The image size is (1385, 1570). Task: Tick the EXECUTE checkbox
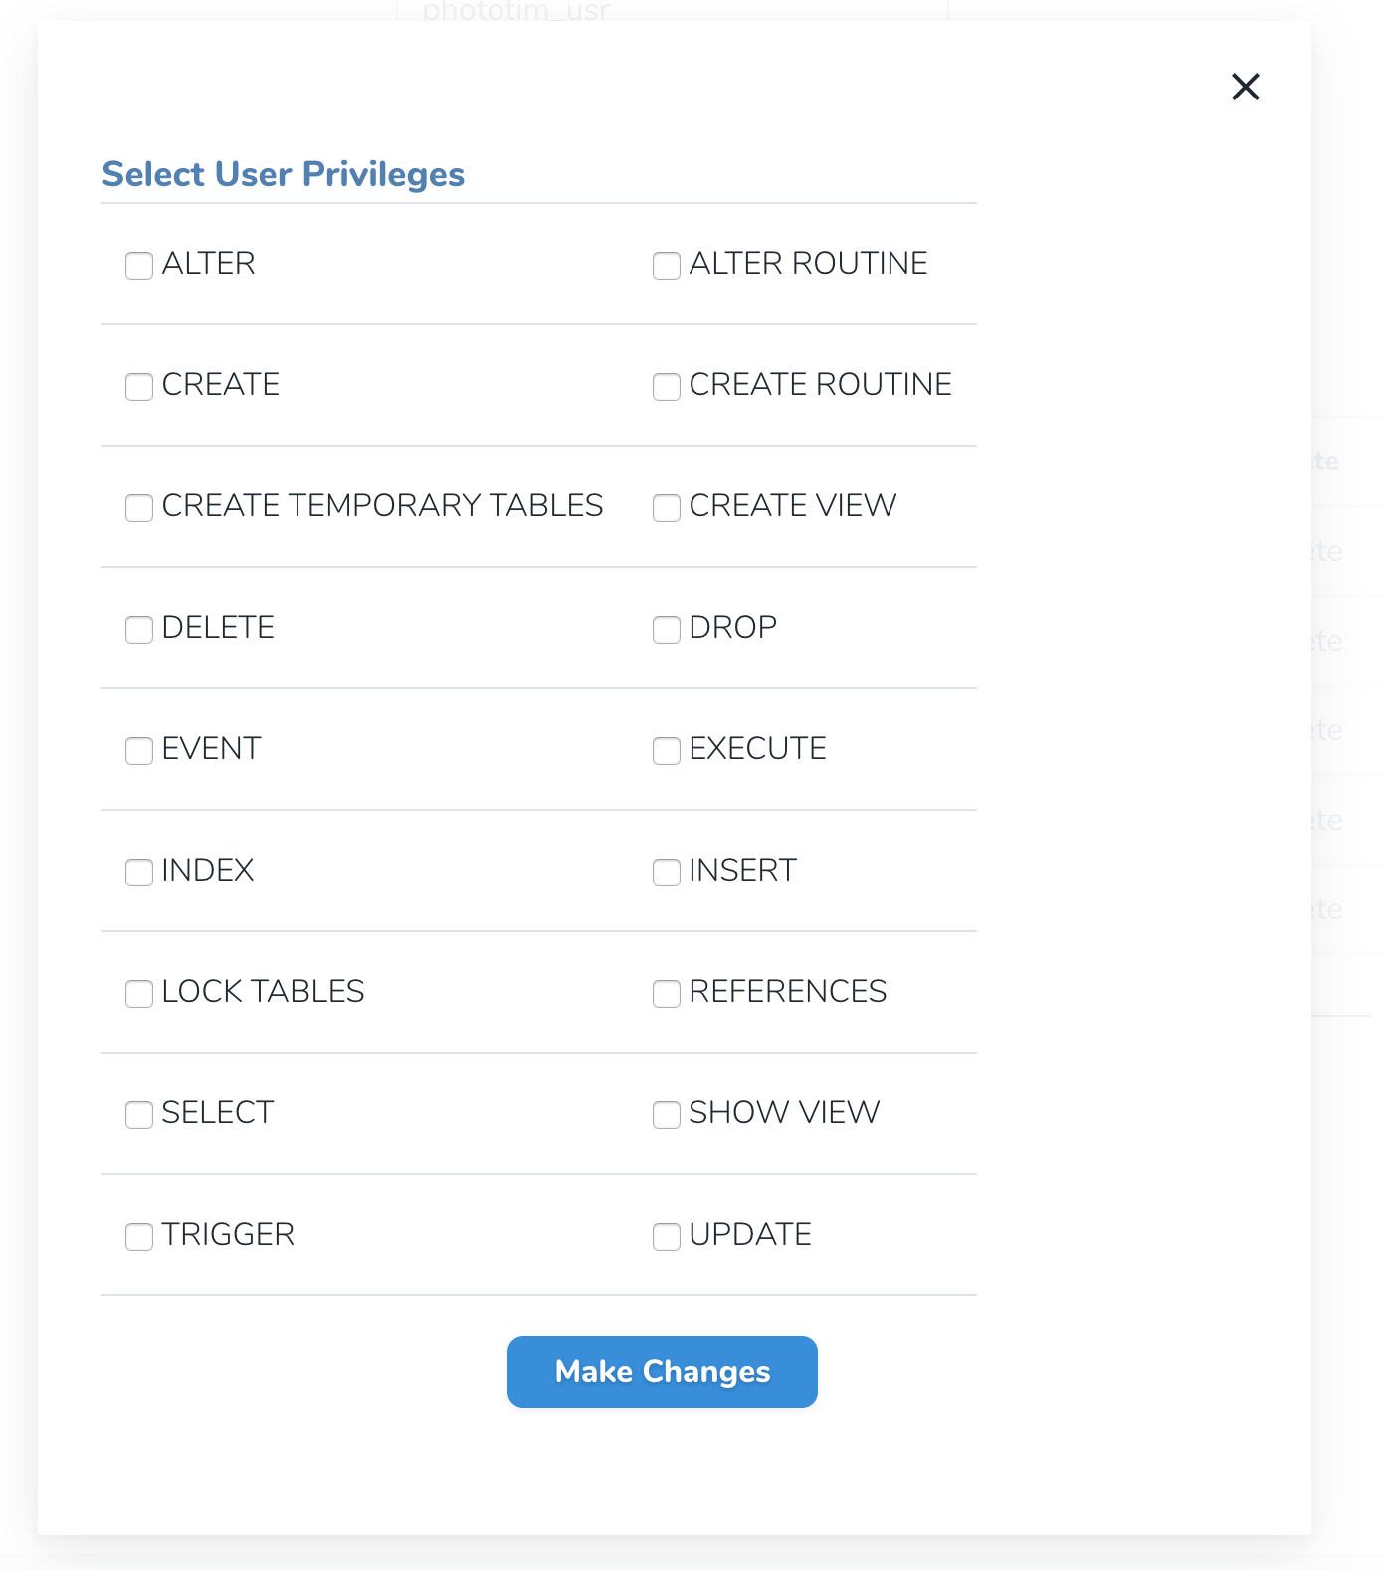coord(666,750)
